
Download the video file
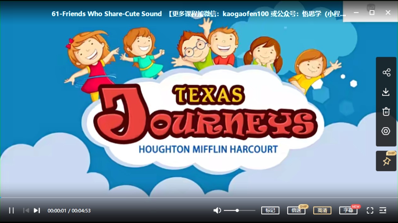coord(386,92)
